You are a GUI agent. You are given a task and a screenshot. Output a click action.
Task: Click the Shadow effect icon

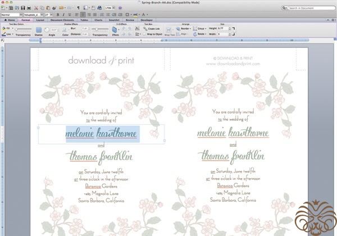pyautogui.click(x=39, y=29)
